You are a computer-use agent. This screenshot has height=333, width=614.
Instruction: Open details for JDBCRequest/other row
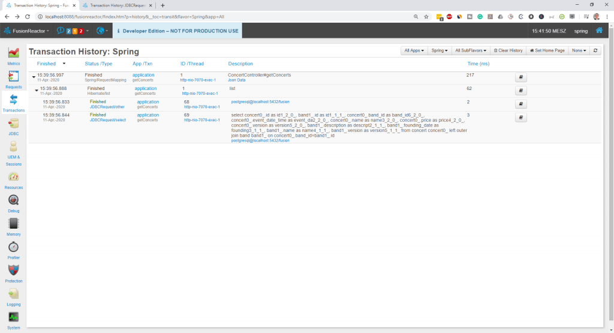point(521,104)
